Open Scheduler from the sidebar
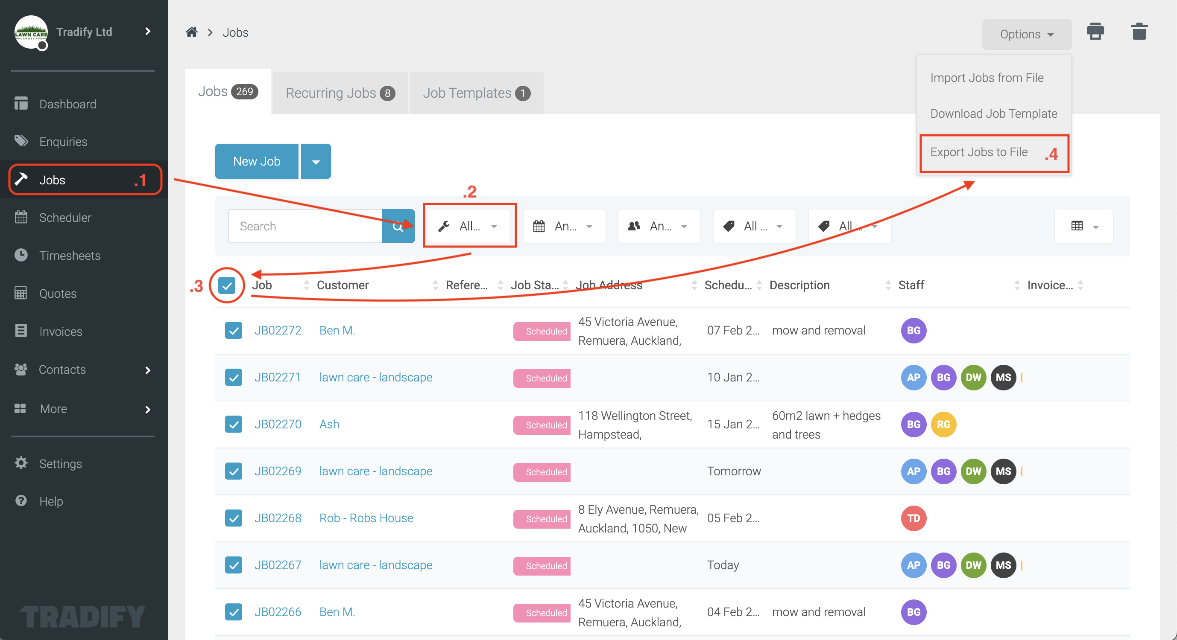 (65, 217)
